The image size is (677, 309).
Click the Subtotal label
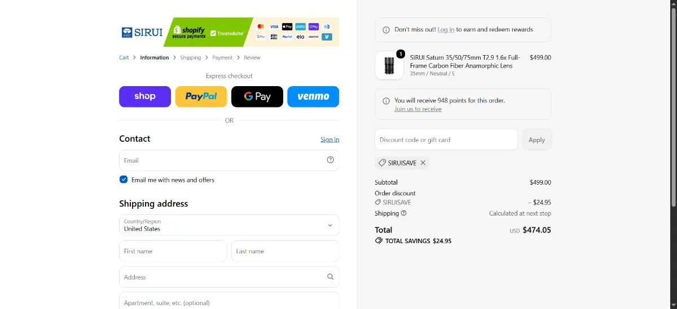(386, 182)
